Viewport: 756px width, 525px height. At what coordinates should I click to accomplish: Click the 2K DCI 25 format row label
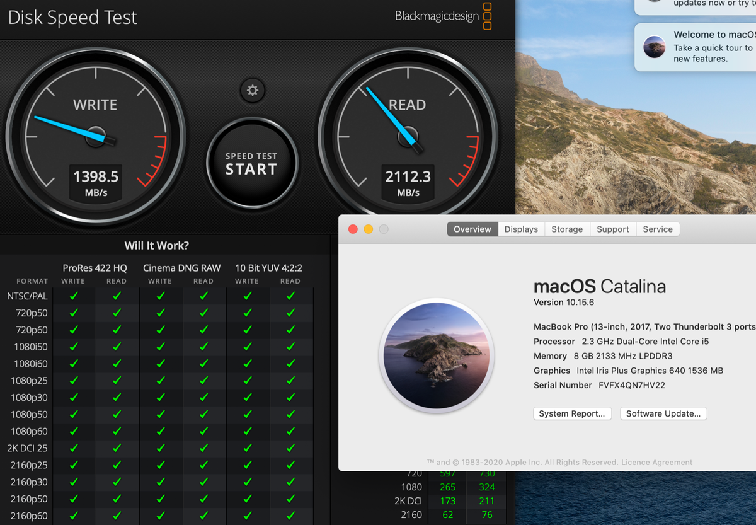tap(28, 449)
